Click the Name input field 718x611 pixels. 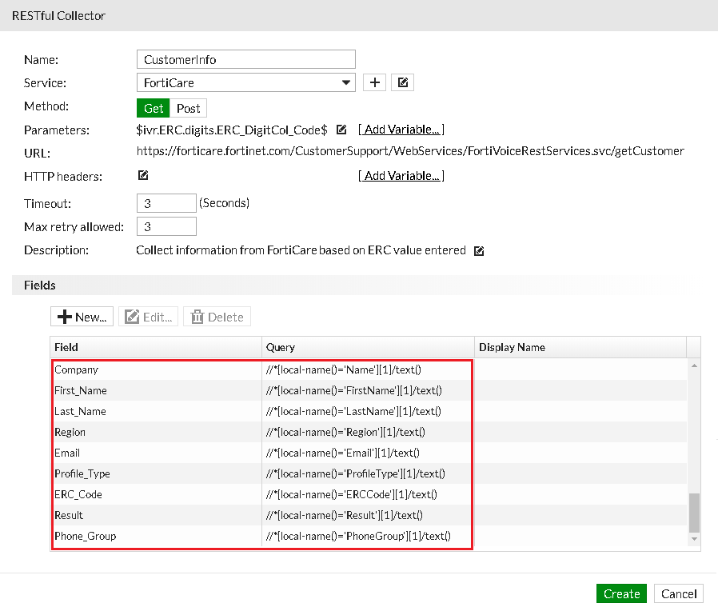point(246,59)
